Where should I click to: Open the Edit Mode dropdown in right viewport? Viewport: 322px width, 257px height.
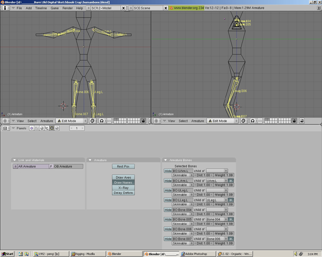(x=223, y=121)
